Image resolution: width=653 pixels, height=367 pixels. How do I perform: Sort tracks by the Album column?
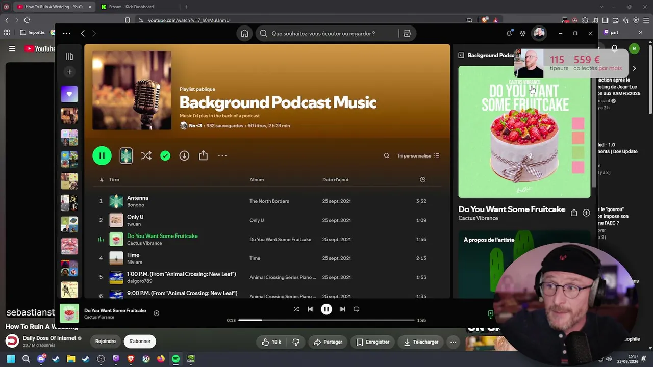tap(257, 180)
